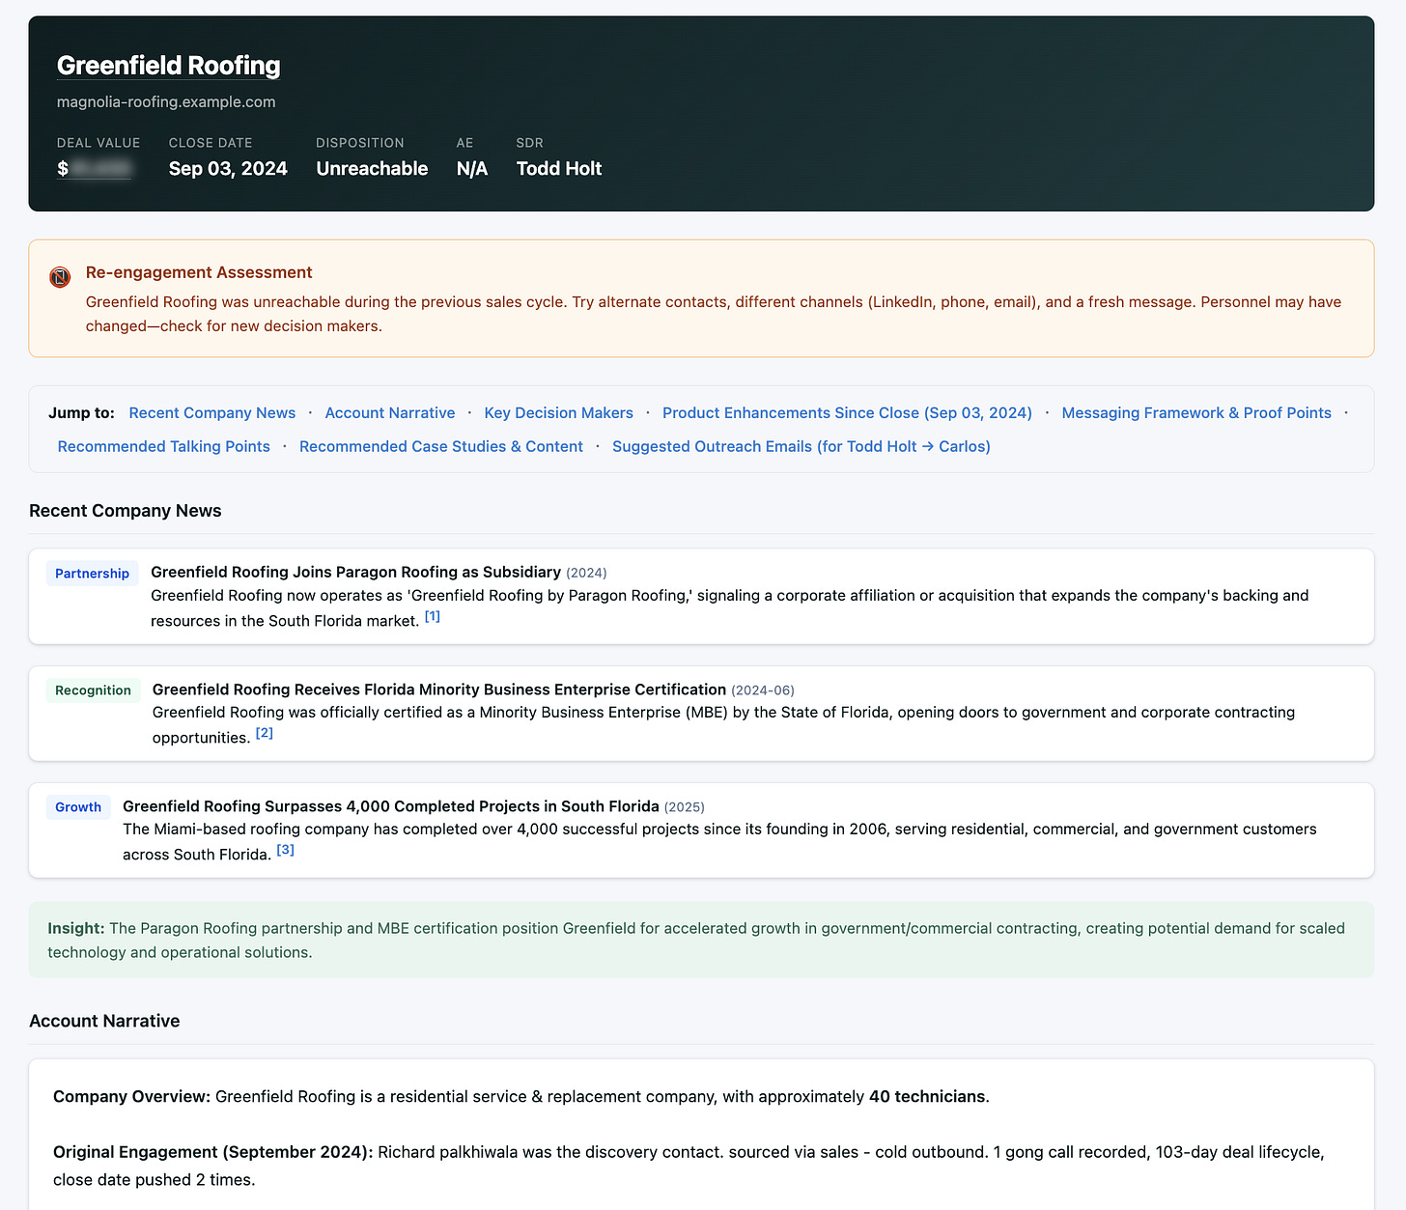Jump to the Account Narrative link
The width and height of the screenshot is (1406, 1210).
click(x=390, y=413)
